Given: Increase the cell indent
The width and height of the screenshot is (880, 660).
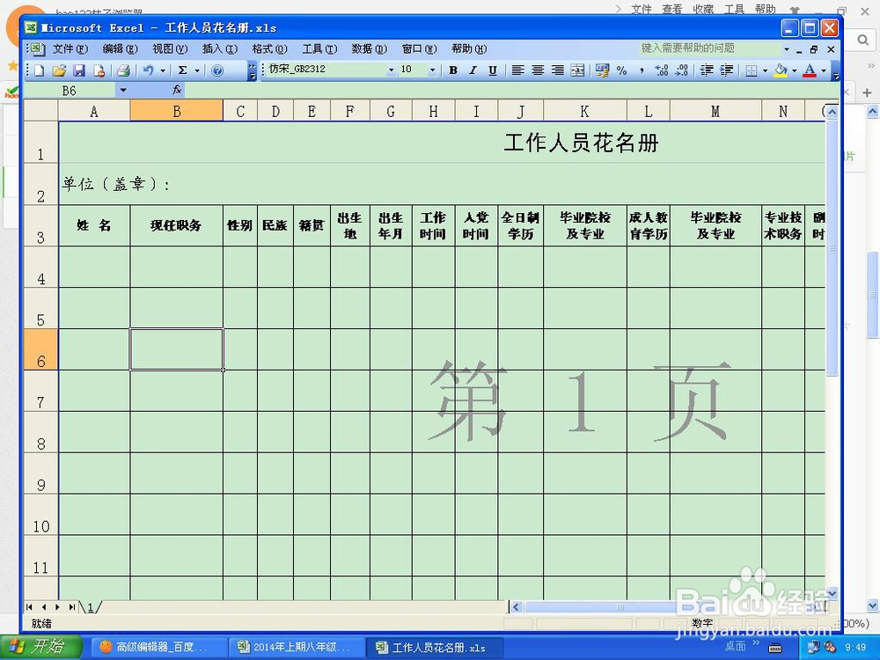Looking at the screenshot, I should pos(727,70).
